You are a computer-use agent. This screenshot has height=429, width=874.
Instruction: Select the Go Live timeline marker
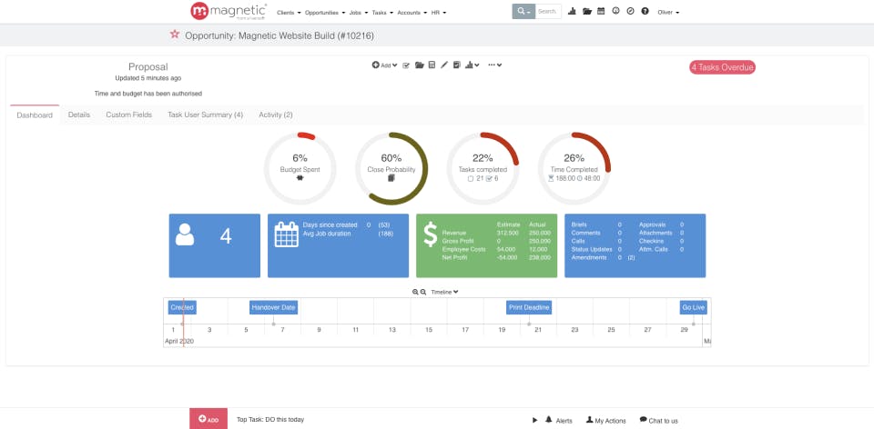pos(694,308)
